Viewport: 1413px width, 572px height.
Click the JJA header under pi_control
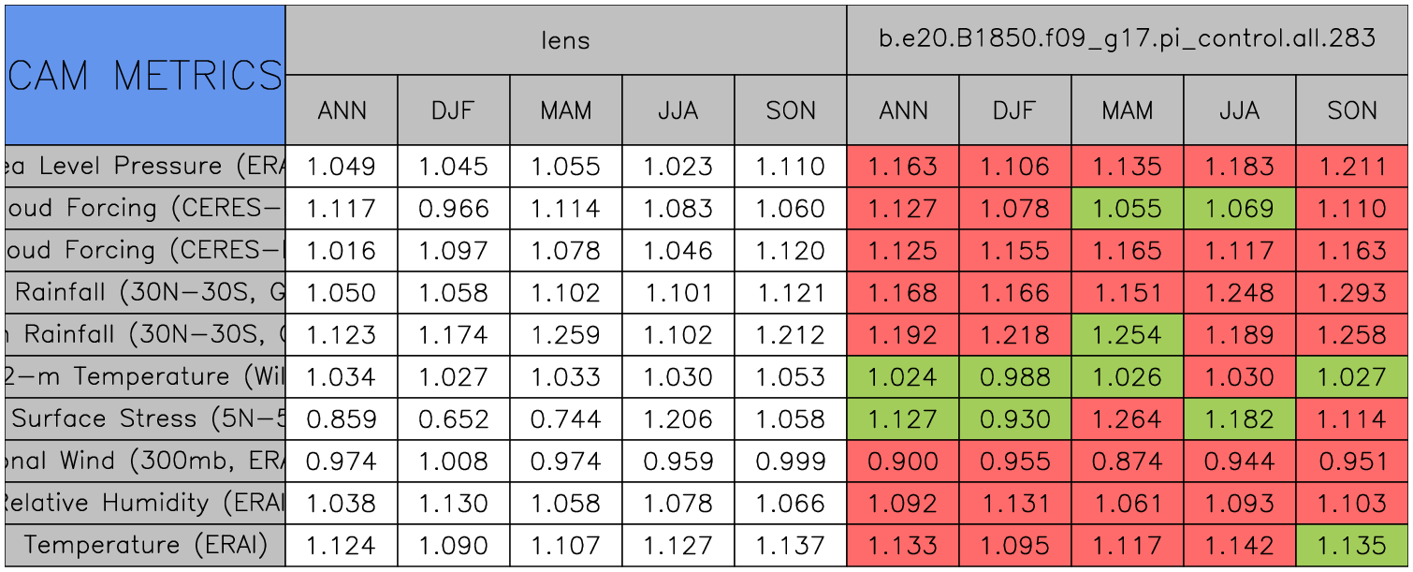coord(1239,110)
